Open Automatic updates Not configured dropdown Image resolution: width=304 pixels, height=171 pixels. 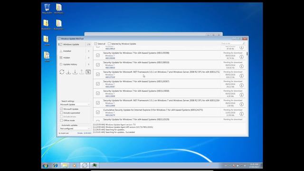(75, 129)
